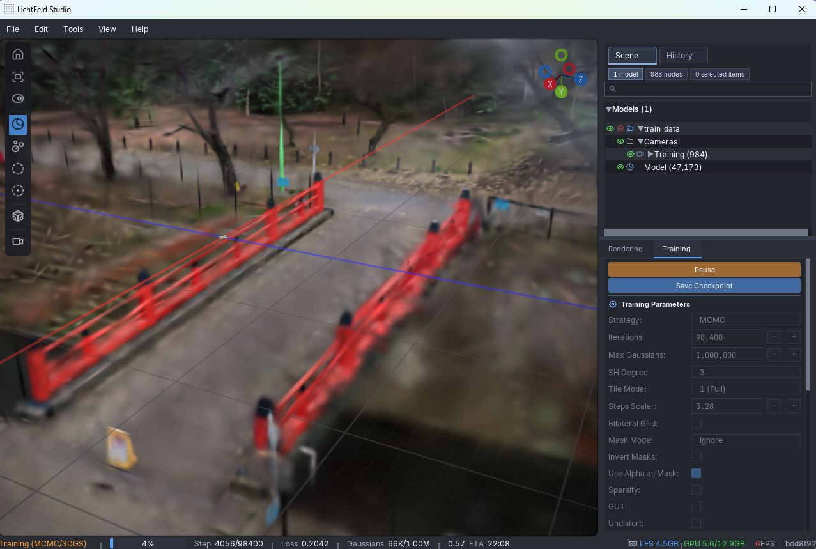The width and height of the screenshot is (816, 549).
Task: Open the File menu
Action: (13, 29)
